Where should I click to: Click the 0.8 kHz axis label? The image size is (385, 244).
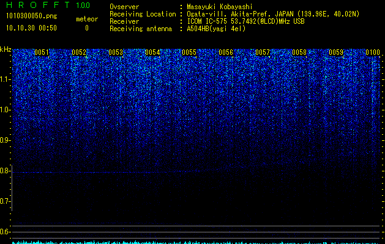(5, 171)
